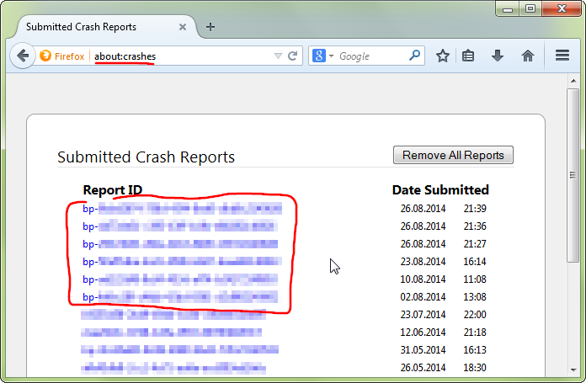The height and width of the screenshot is (383, 586).
Task: Open the crash report submitted 23.08.2014 16:14
Action: pos(181,262)
